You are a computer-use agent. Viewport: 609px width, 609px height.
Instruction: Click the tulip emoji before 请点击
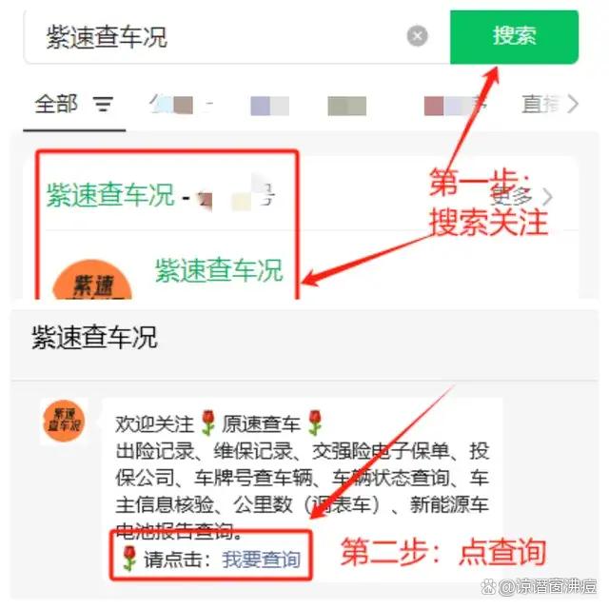click(129, 559)
